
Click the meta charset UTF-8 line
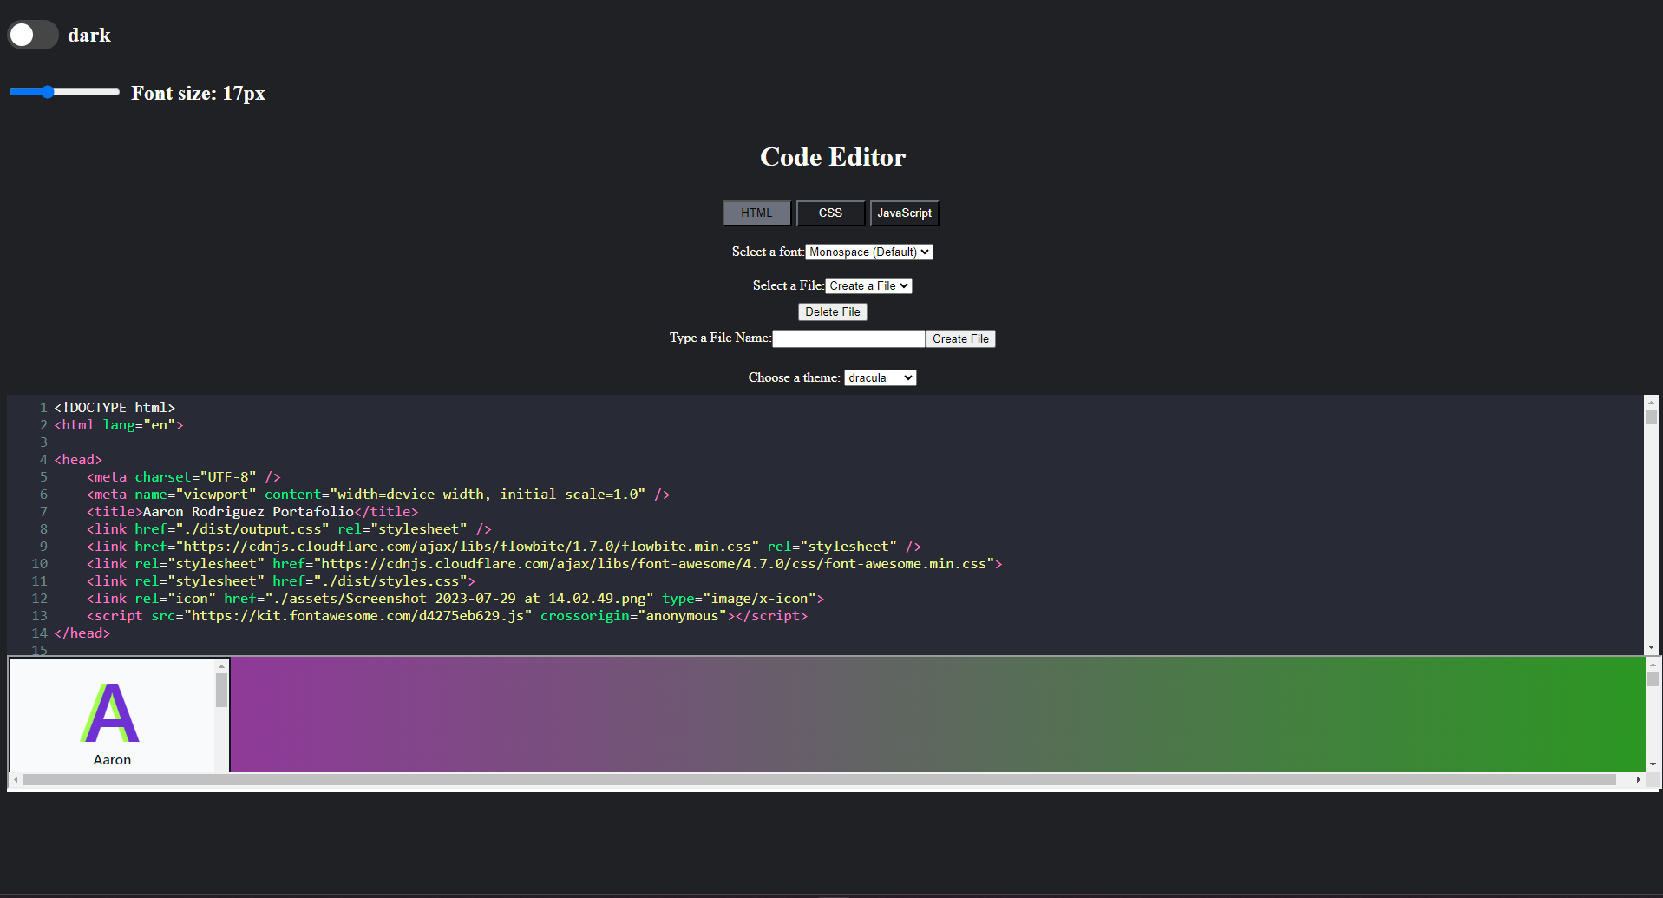[184, 477]
